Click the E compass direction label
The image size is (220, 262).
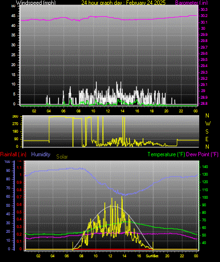[207, 139]
